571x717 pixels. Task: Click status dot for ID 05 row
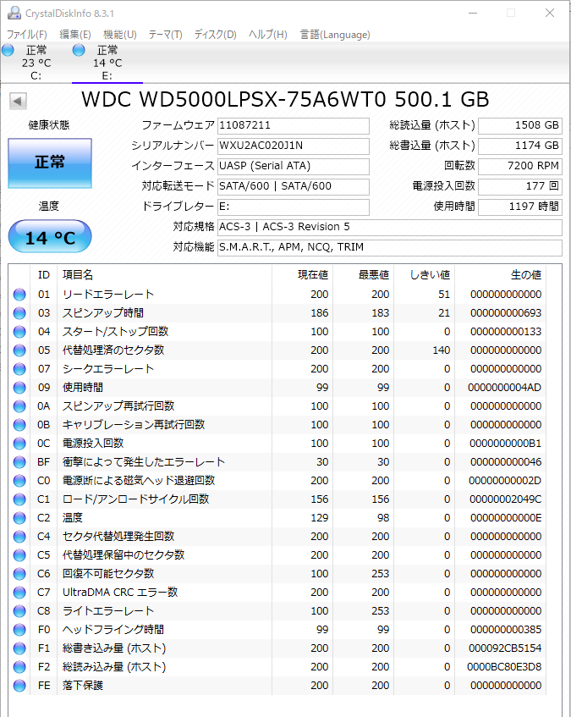click(19, 350)
